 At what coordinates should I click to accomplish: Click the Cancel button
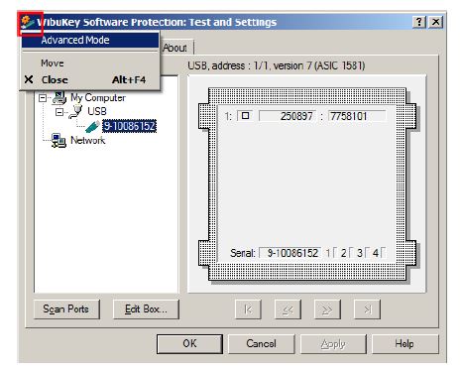point(261,344)
